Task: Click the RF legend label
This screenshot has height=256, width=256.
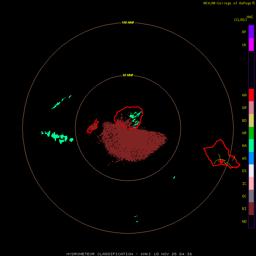Action: [244, 32]
